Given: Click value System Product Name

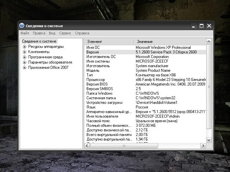Looking at the screenshot, I should click(x=153, y=70).
